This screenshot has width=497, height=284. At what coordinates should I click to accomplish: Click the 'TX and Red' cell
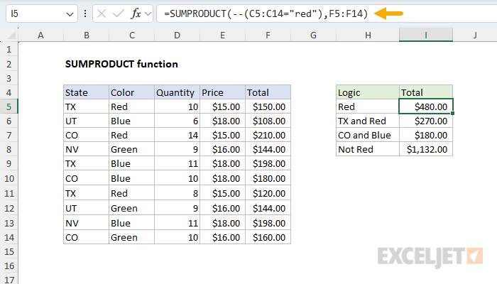click(x=368, y=121)
